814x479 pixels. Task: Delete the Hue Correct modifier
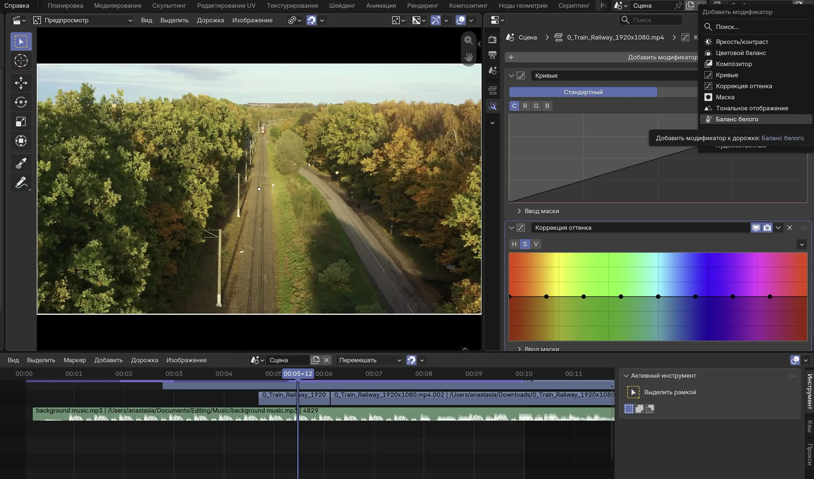pos(790,228)
